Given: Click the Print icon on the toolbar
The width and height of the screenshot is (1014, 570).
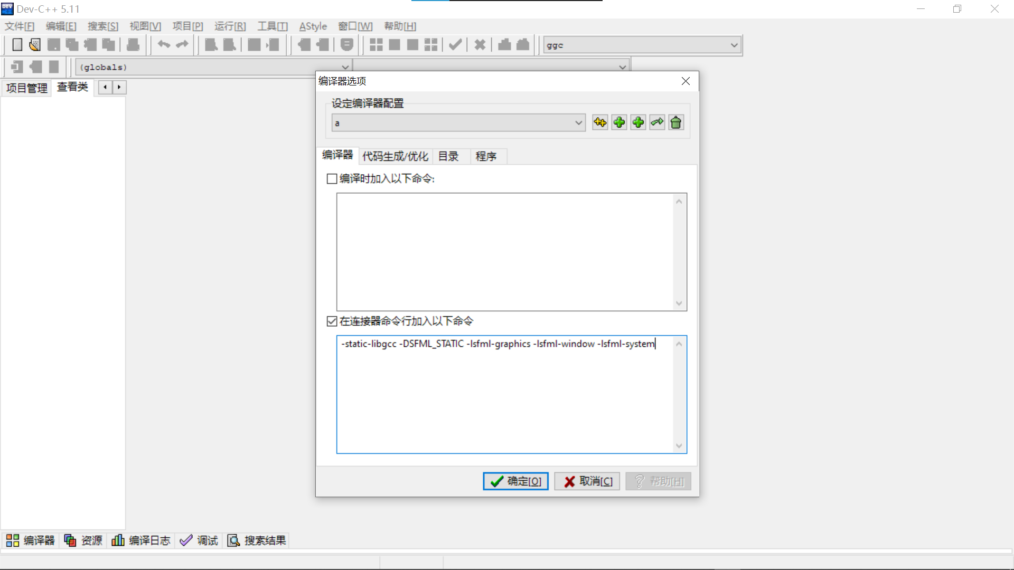Looking at the screenshot, I should 133,45.
